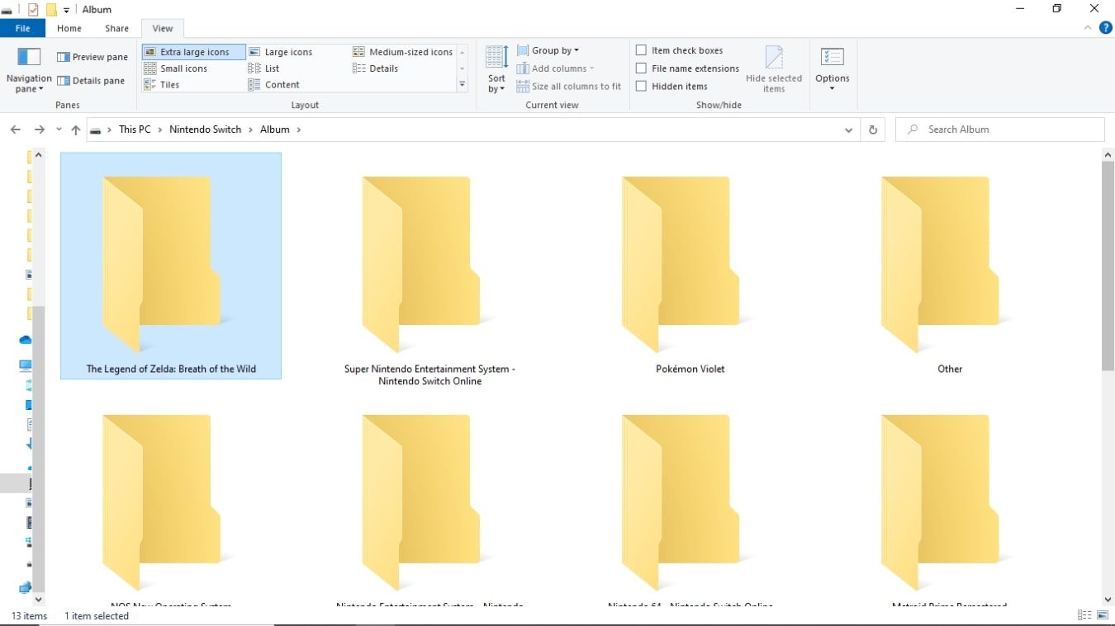Screen dimensions: 1115x626
Task: Switch to large thumbnails view from status bar
Action: [1103, 615]
